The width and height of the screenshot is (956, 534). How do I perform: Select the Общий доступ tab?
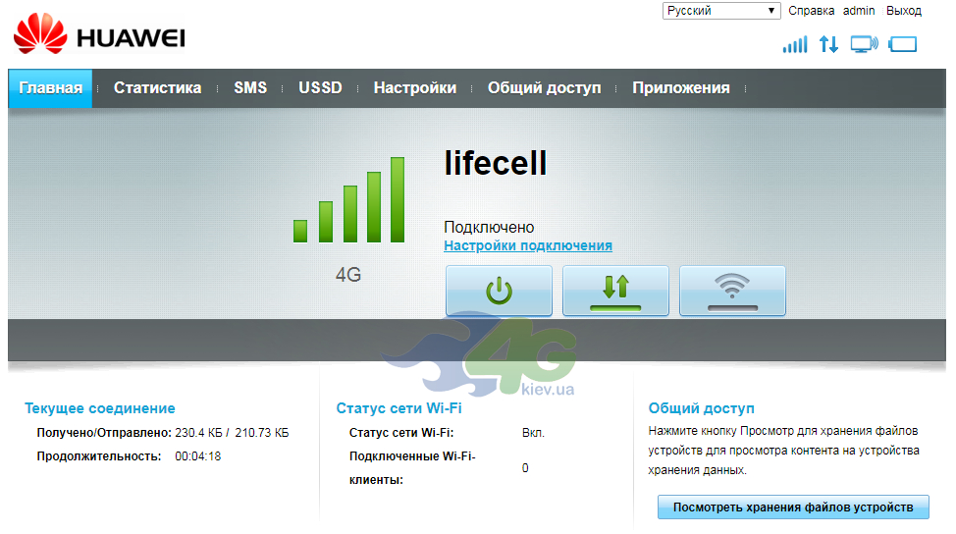click(545, 87)
